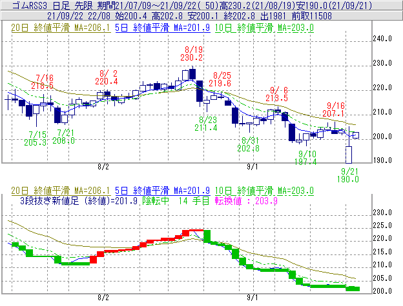Click the 陰転中 14 手目 status text
Image resolution: width=403 pixels, height=306 pixels.
click(x=176, y=200)
